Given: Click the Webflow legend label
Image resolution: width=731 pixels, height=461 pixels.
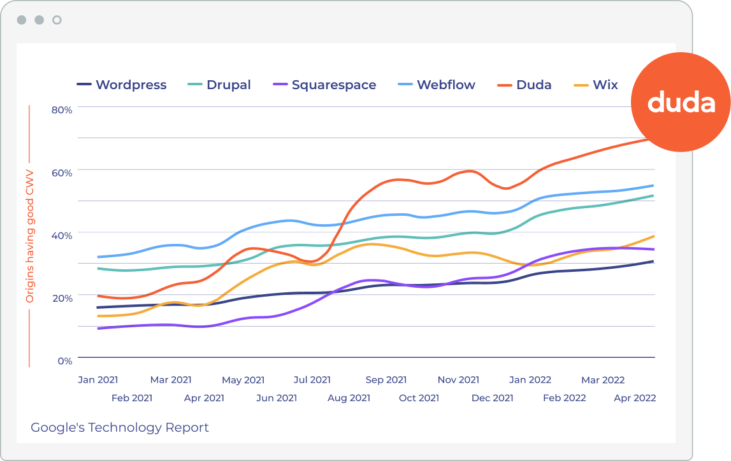Looking at the screenshot, I should (x=446, y=85).
